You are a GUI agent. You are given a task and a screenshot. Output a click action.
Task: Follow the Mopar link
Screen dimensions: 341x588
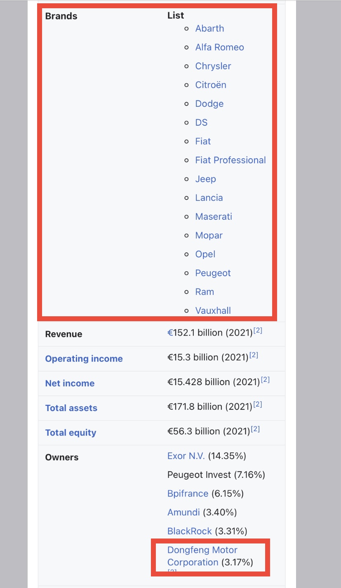coord(209,235)
